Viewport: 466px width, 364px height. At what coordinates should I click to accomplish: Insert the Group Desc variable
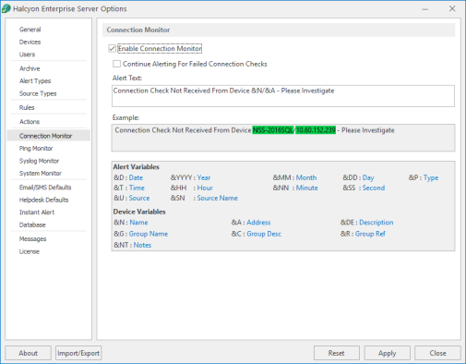point(264,234)
